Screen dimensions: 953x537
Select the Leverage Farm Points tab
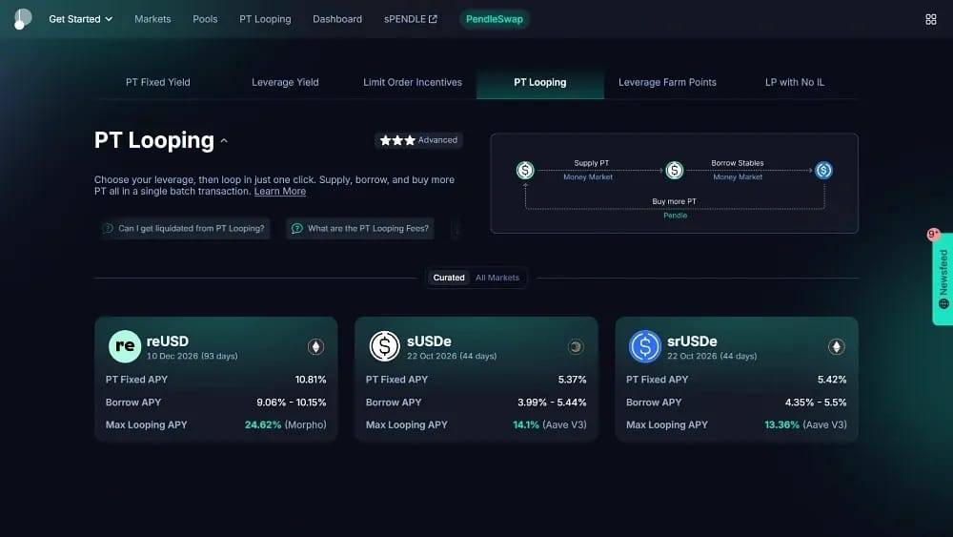[667, 82]
